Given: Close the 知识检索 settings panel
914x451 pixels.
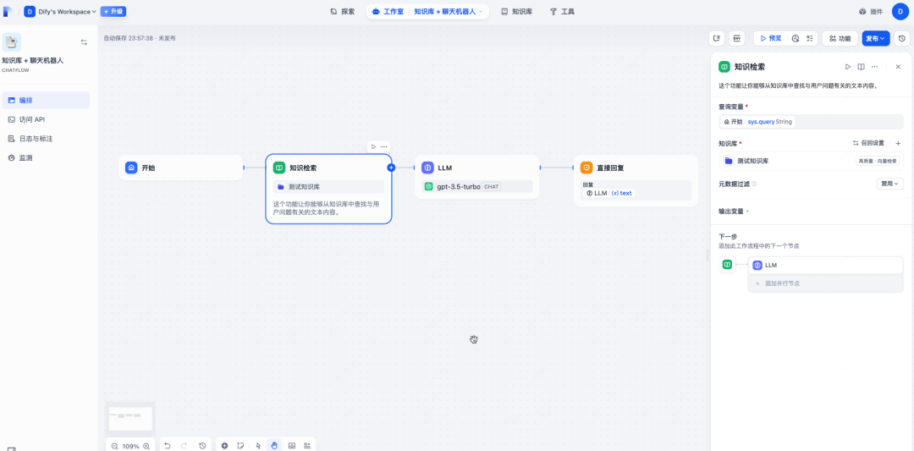Looking at the screenshot, I should click(x=898, y=67).
